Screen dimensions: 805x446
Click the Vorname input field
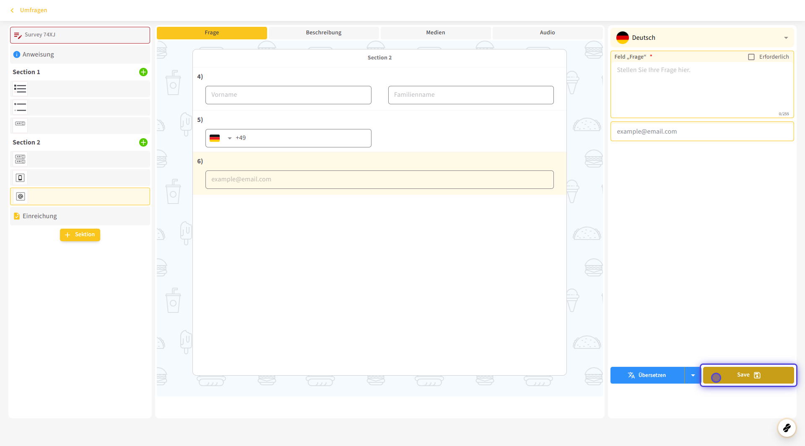(x=288, y=95)
